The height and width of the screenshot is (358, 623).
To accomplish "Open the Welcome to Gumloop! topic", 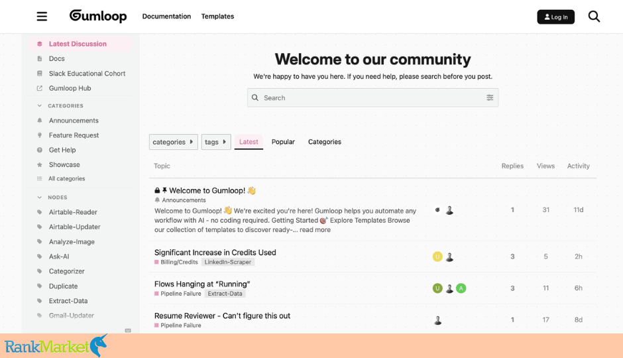I will tap(207, 191).
